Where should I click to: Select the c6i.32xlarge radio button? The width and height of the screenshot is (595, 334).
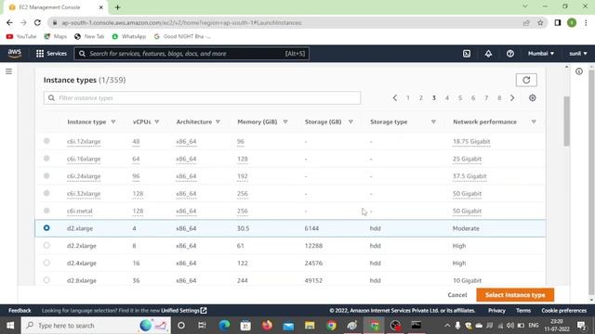point(46,193)
